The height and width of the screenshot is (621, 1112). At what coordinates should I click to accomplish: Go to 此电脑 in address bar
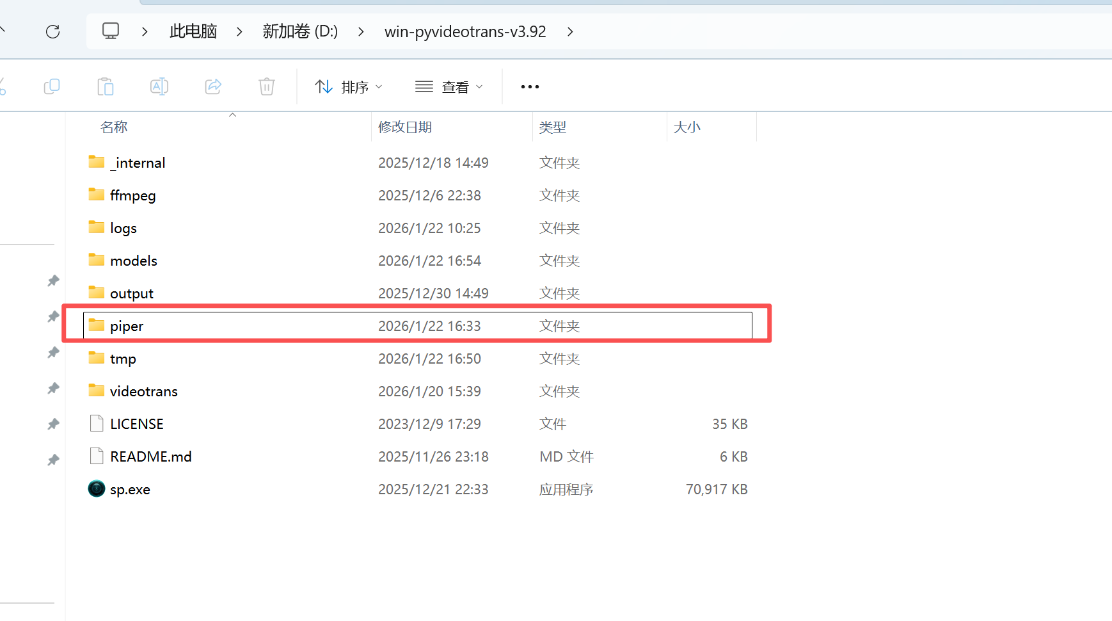coord(193,31)
